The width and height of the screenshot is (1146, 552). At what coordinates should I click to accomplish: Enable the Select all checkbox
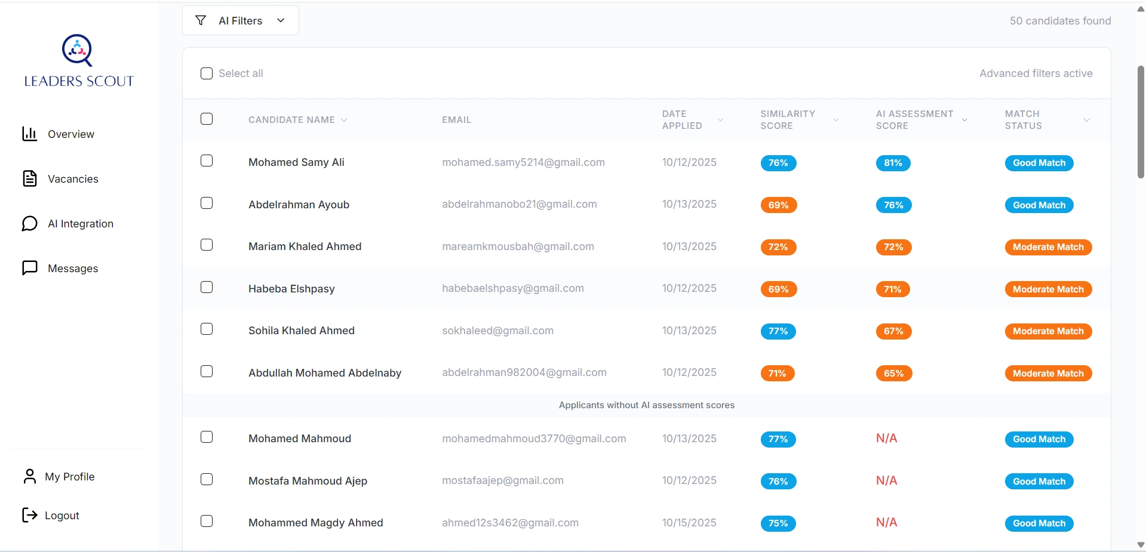206,73
